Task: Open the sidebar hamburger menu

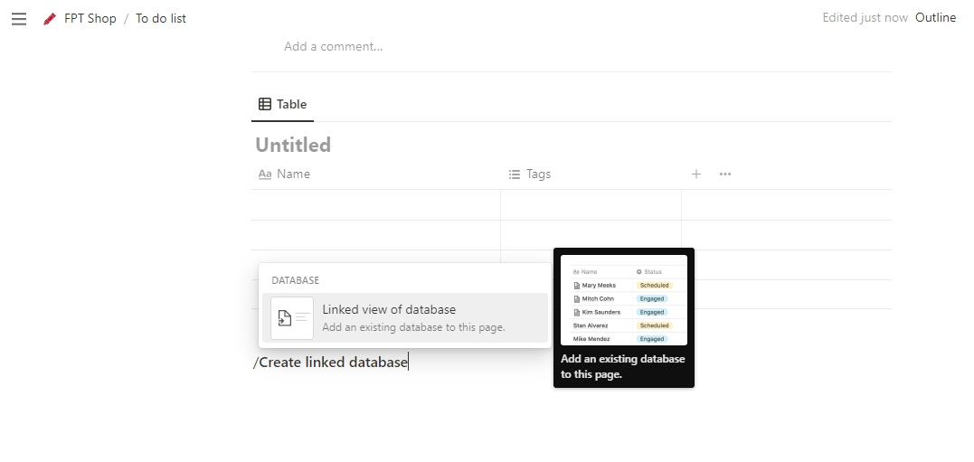Action: tap(19, 19)
